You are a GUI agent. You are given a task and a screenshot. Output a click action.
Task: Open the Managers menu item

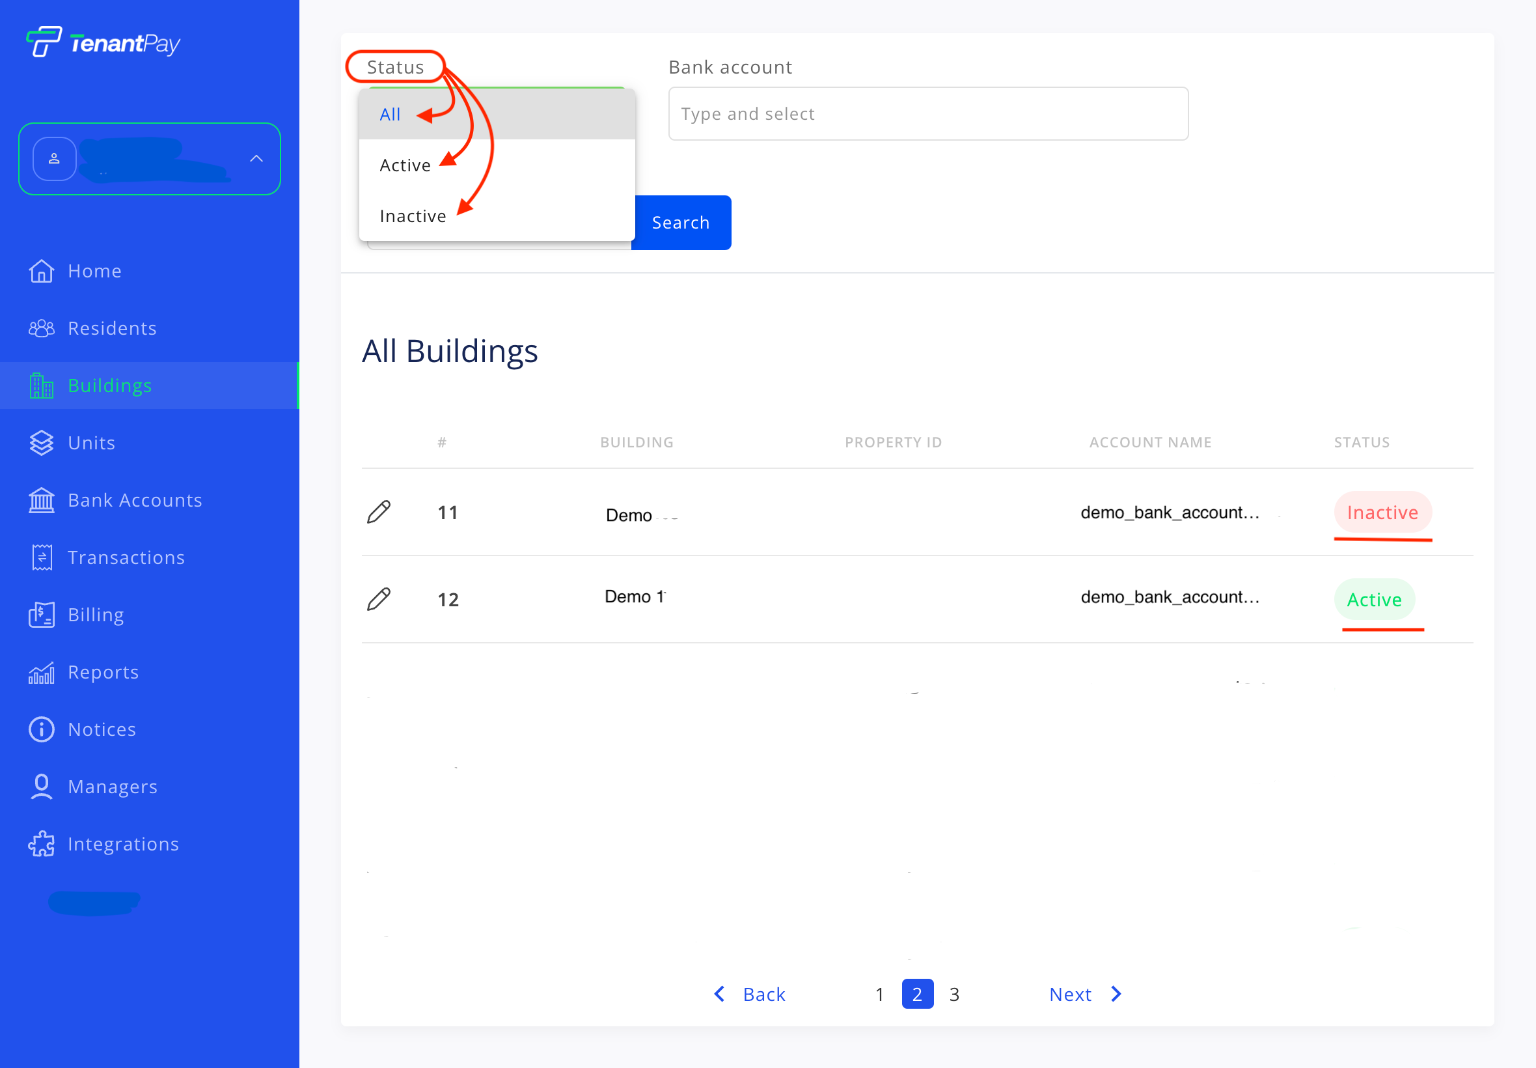[x=113, y=787]
